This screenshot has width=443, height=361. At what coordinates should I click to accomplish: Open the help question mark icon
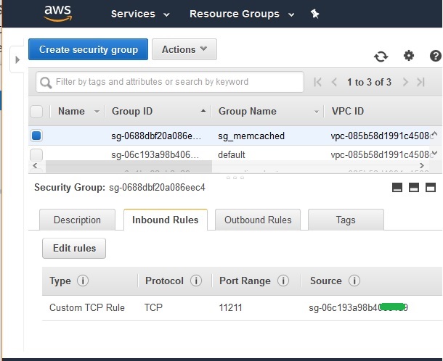click(435, 56)
